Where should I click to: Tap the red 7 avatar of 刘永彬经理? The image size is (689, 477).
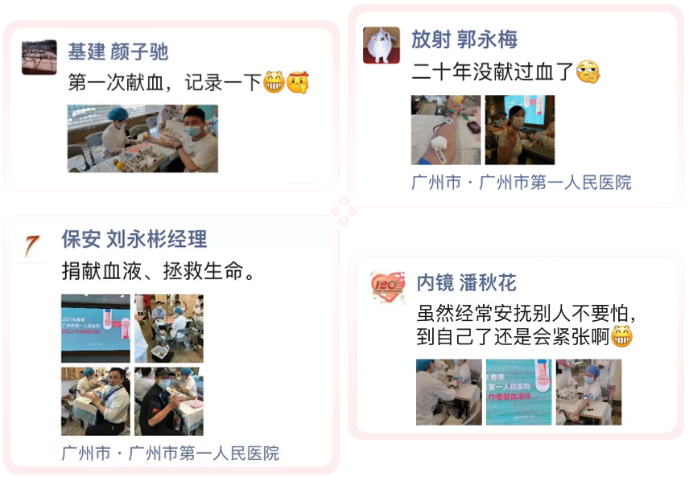coord(32,246)
